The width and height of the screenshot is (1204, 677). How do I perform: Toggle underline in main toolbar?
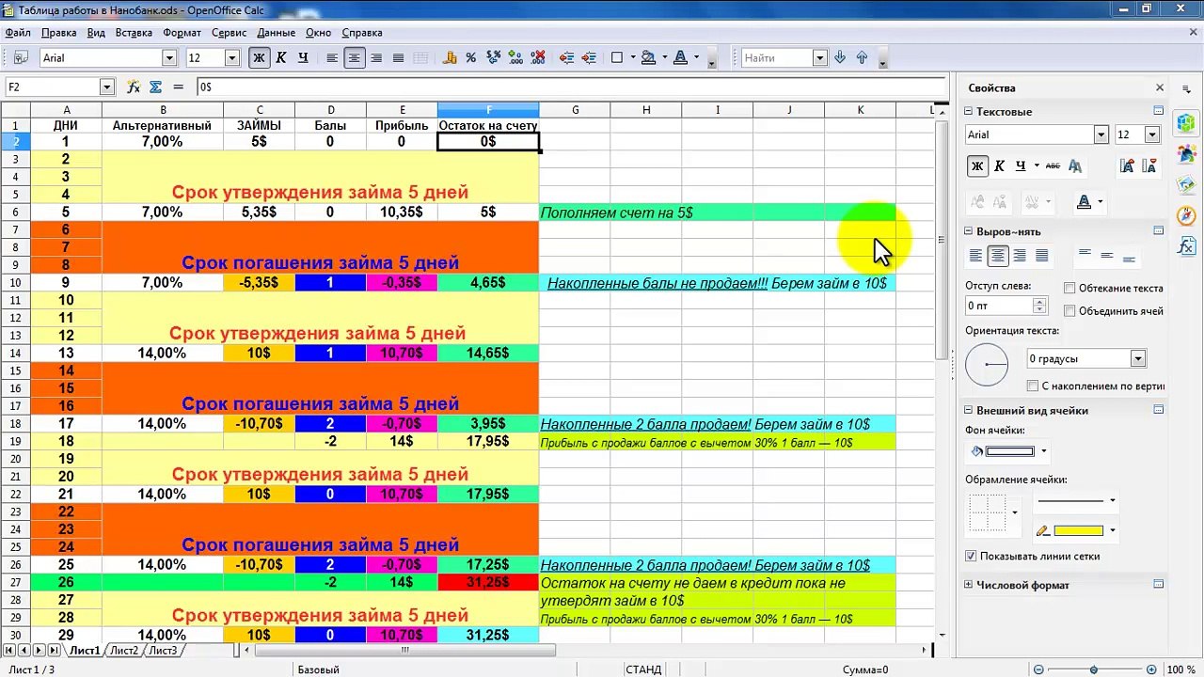tap(303, 57)
